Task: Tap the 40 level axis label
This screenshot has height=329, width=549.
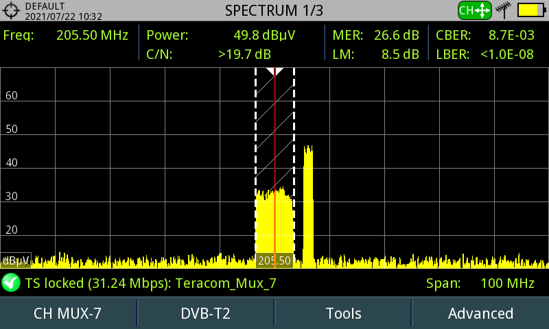Action: (x=12, y=162)
